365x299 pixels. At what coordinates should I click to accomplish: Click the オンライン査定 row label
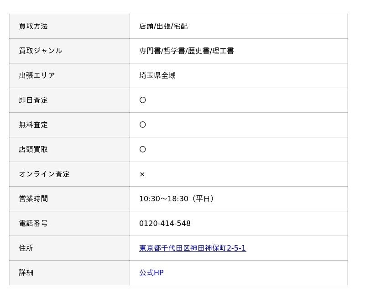point(44,174)
